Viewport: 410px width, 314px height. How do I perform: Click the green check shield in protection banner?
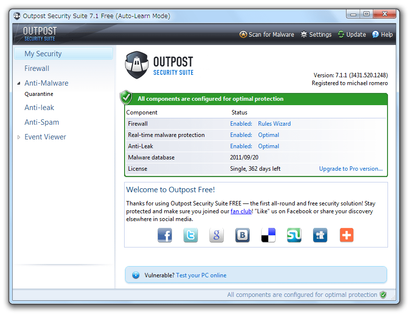coord(126,97)
